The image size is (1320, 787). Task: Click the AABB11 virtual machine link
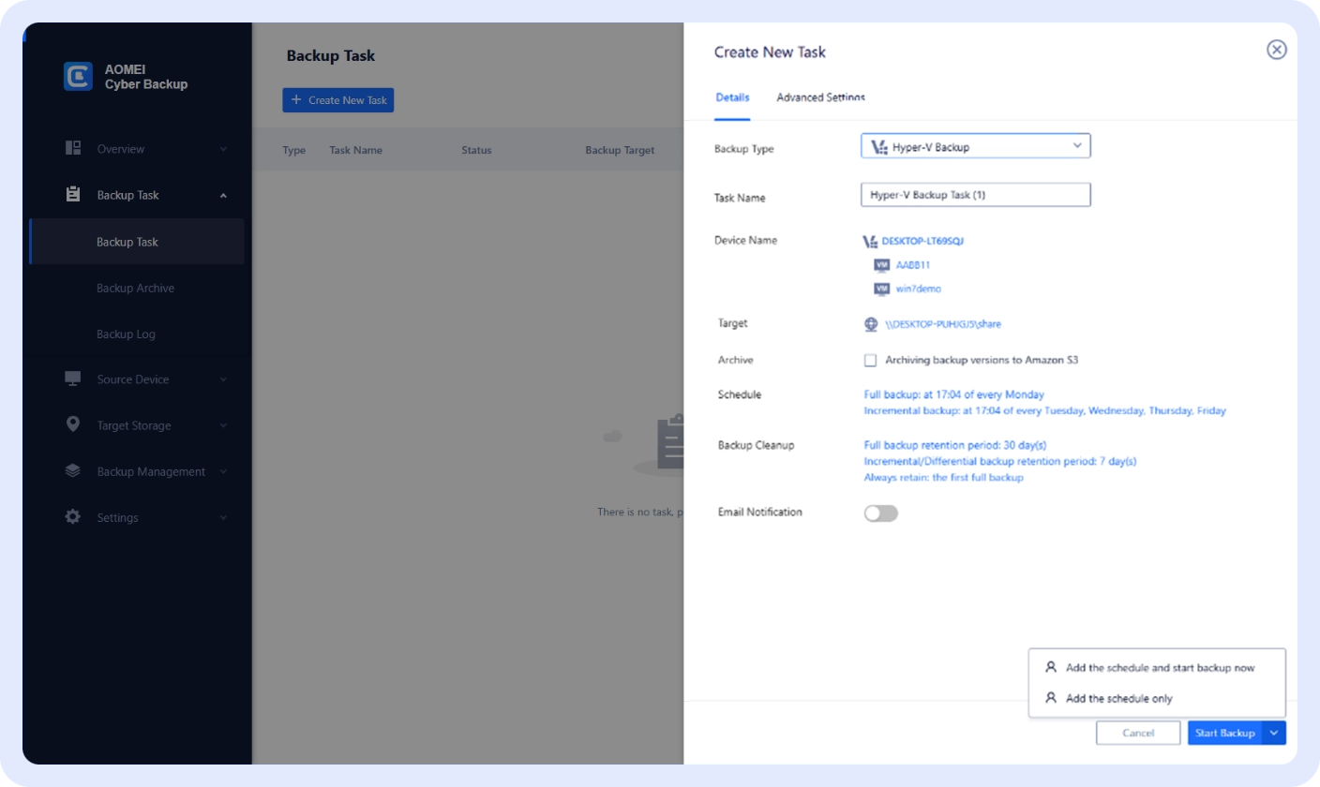point(913,265)
